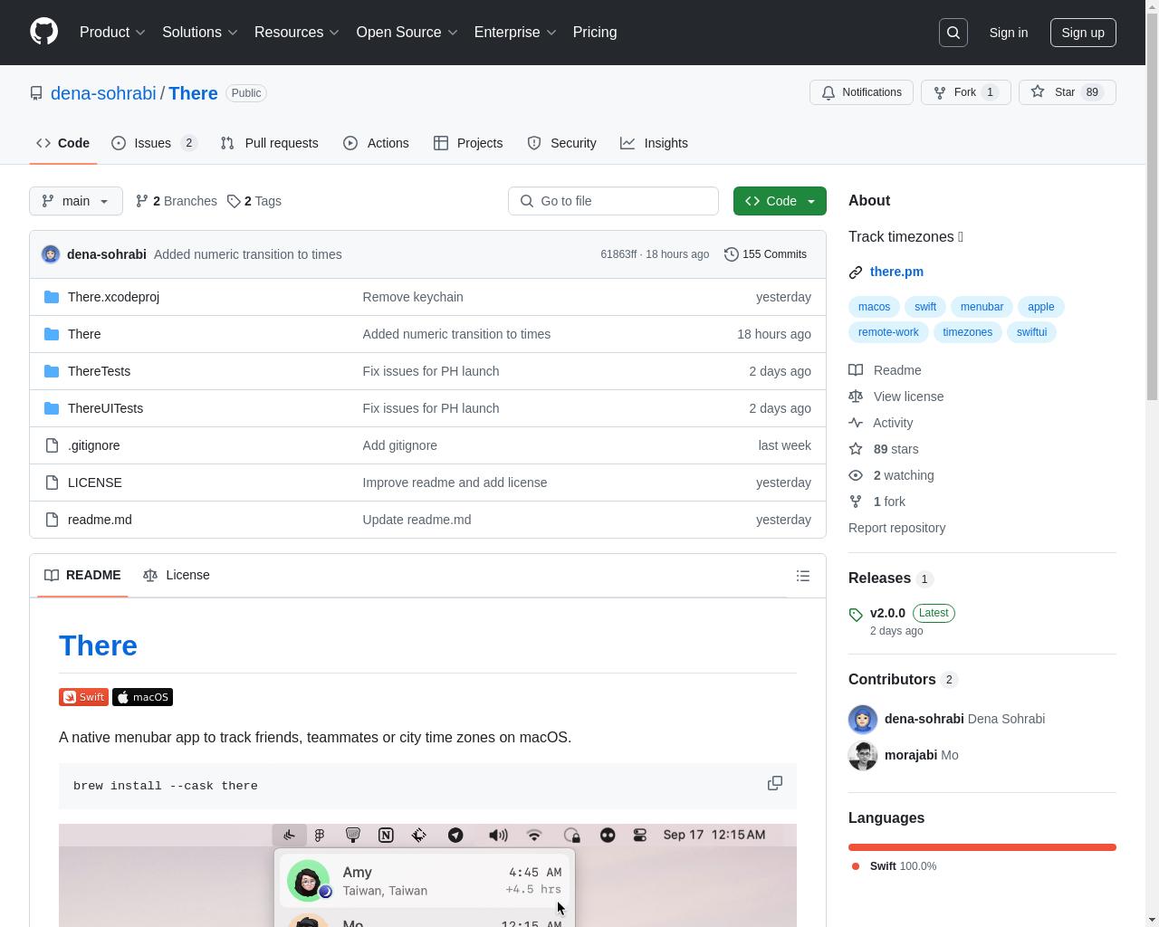Switch to the Issues tab

pos(154,143)
